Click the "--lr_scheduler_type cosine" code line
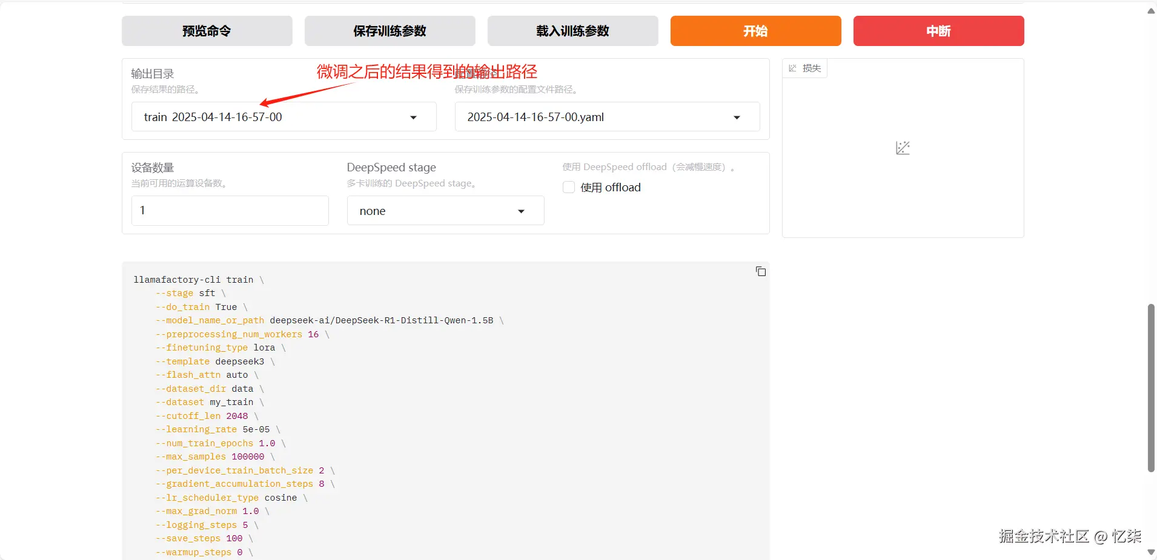Viewport: 1157px width, 560px height. click(231, 498)
